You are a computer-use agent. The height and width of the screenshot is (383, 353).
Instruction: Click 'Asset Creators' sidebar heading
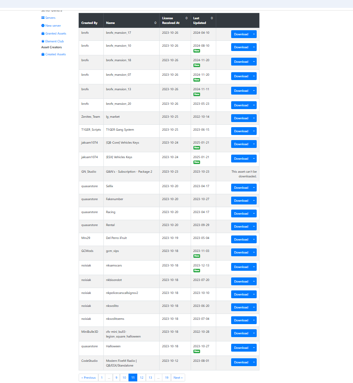point(51,47)
